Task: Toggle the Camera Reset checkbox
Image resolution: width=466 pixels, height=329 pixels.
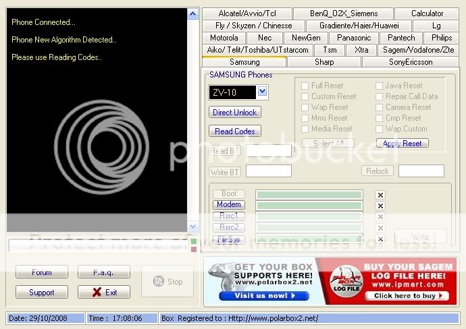Action: point(379,107)
